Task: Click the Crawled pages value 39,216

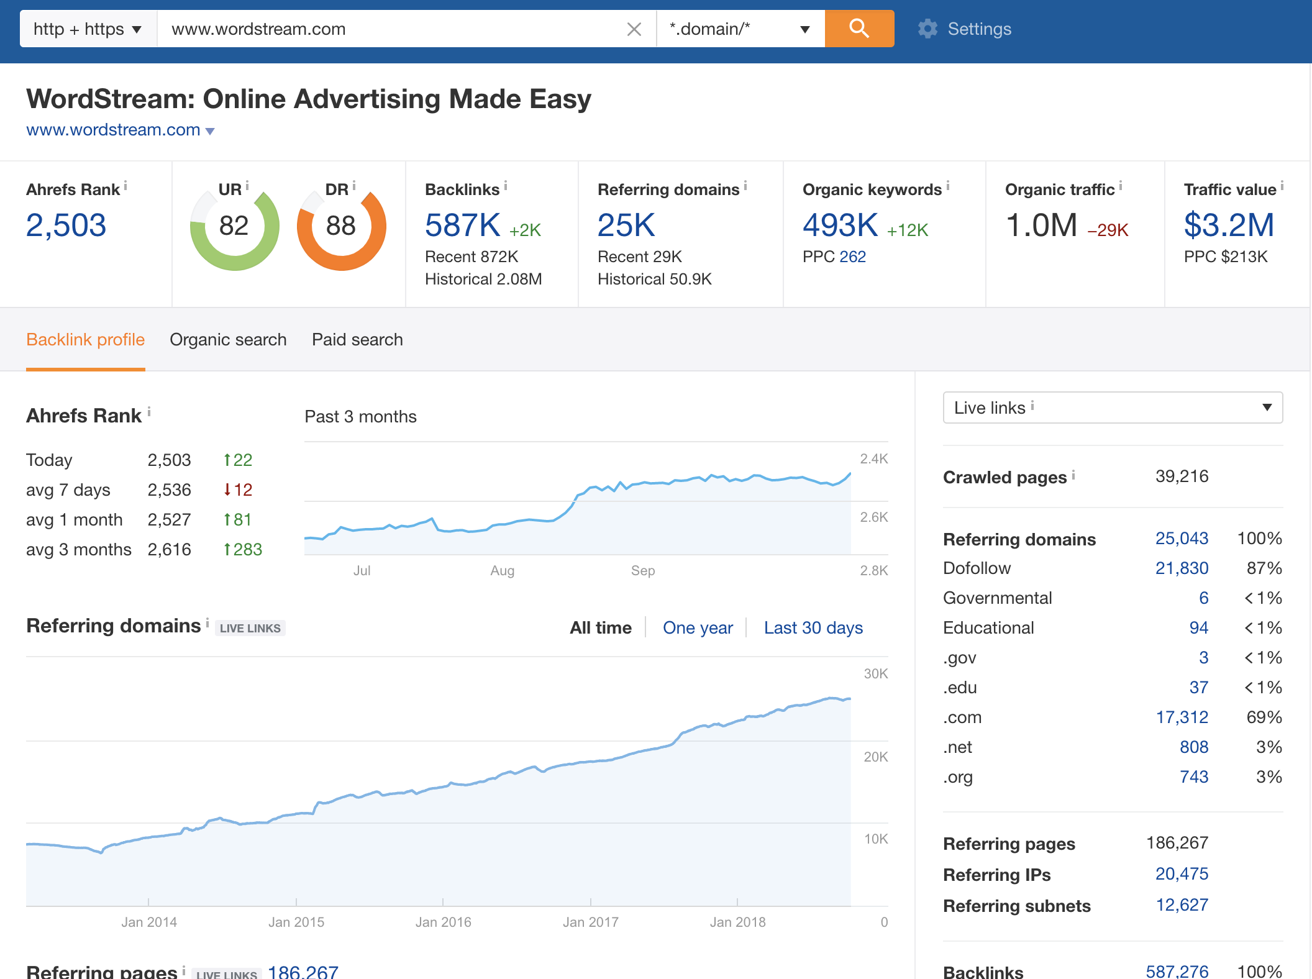Action: tap(1182, 476)
